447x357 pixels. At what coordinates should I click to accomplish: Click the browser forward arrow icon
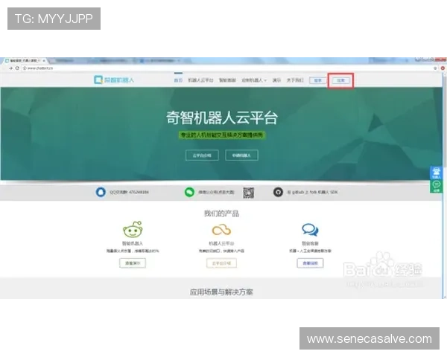tap(10, 68)
